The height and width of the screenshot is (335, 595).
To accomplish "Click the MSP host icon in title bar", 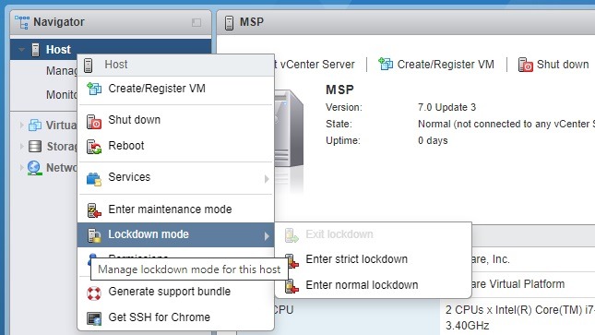I will tap(229, 22).
